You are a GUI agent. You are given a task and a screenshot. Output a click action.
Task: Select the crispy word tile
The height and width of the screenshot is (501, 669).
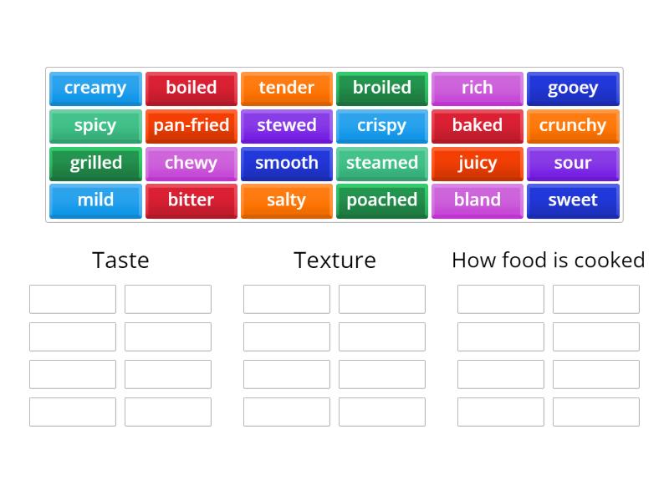click(x=381, y=126)
